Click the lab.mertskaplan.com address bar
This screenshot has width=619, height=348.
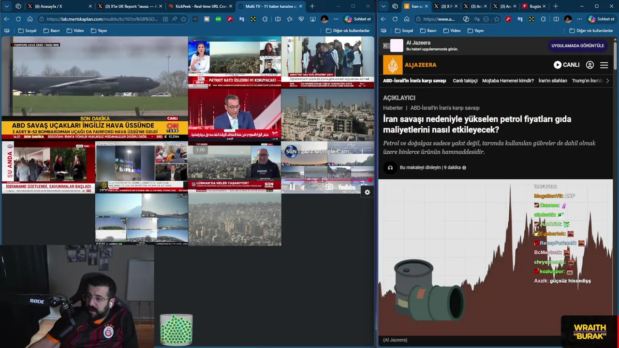coord(102,19)
